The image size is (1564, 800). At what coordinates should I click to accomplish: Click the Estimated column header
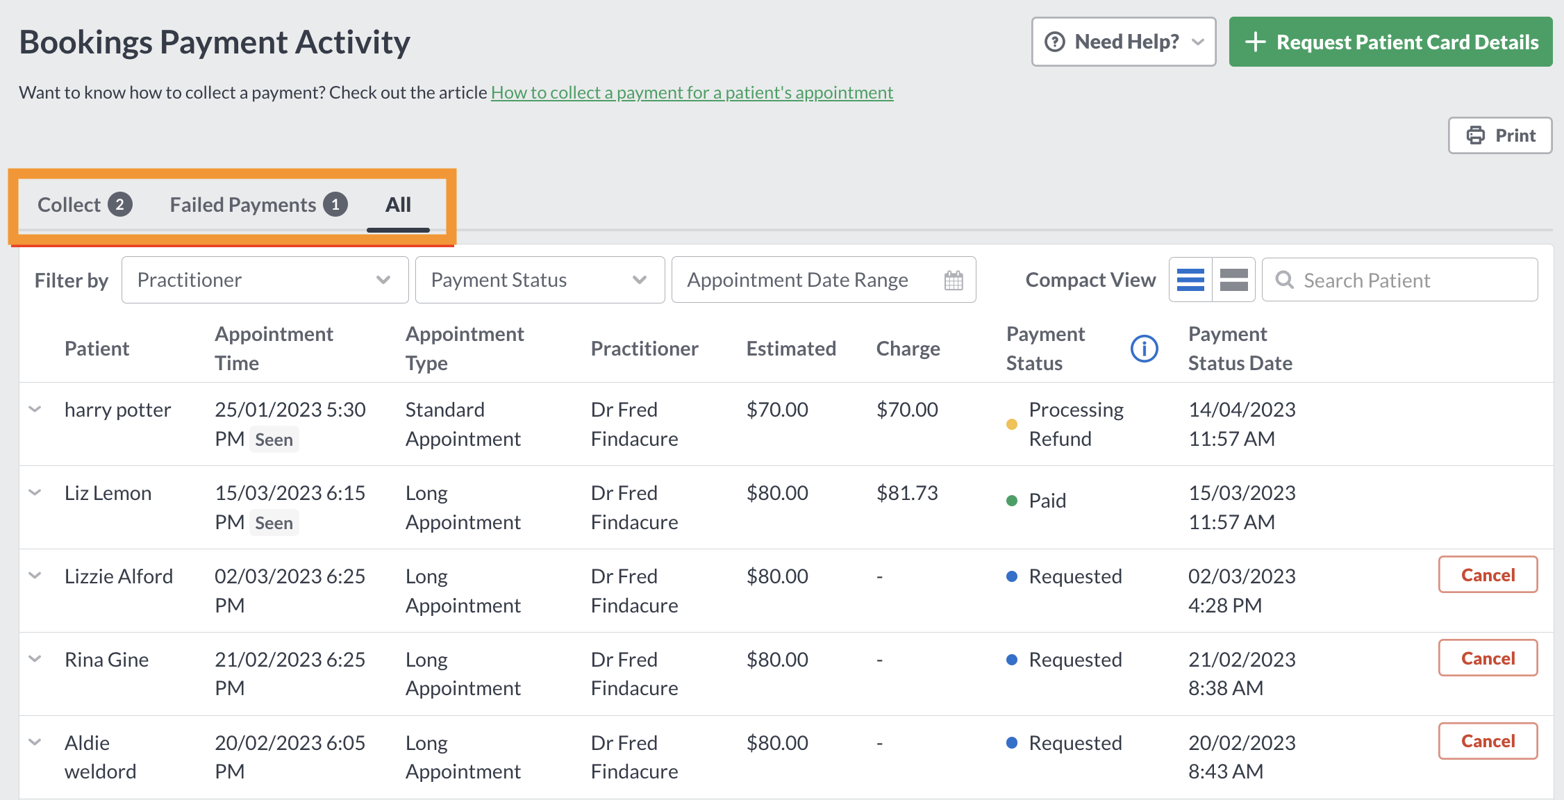pos(791,349)
